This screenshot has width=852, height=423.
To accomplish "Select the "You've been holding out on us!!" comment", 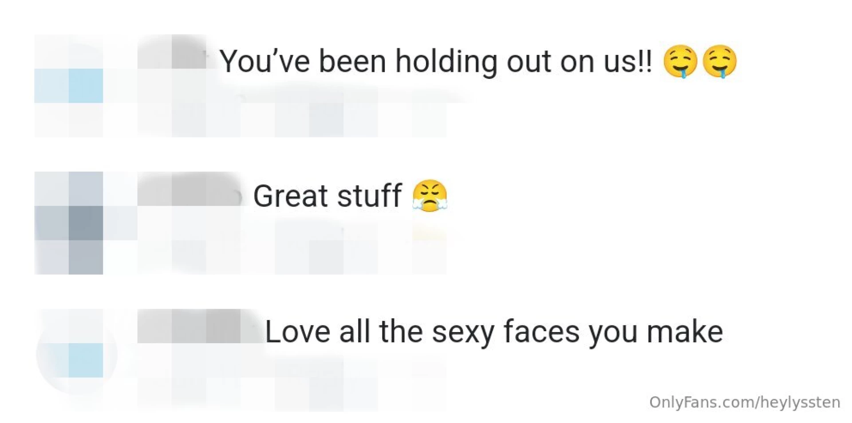I will pos(435,61).
